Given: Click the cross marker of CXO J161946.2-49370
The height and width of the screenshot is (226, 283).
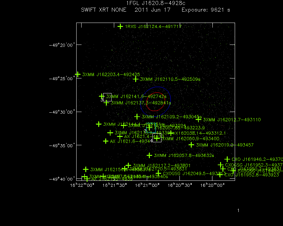Looking at the screenshot, I should pos(227,159).
